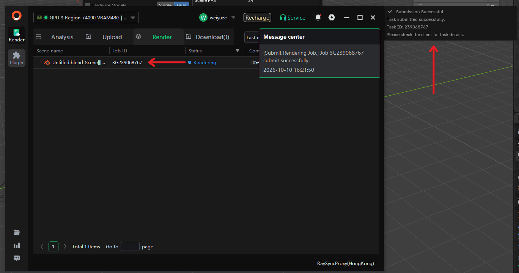Click the Scene name column header
Viewport: 519px width, 273px height.
pyautogui.click(x=50, y=50)
